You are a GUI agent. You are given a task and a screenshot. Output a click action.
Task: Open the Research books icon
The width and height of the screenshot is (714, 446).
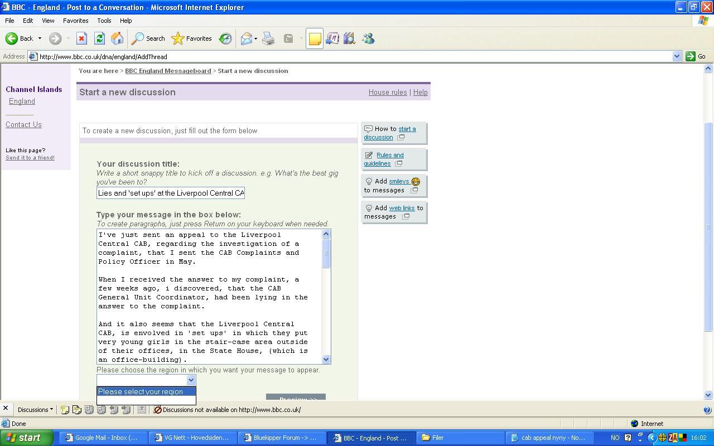350,38
